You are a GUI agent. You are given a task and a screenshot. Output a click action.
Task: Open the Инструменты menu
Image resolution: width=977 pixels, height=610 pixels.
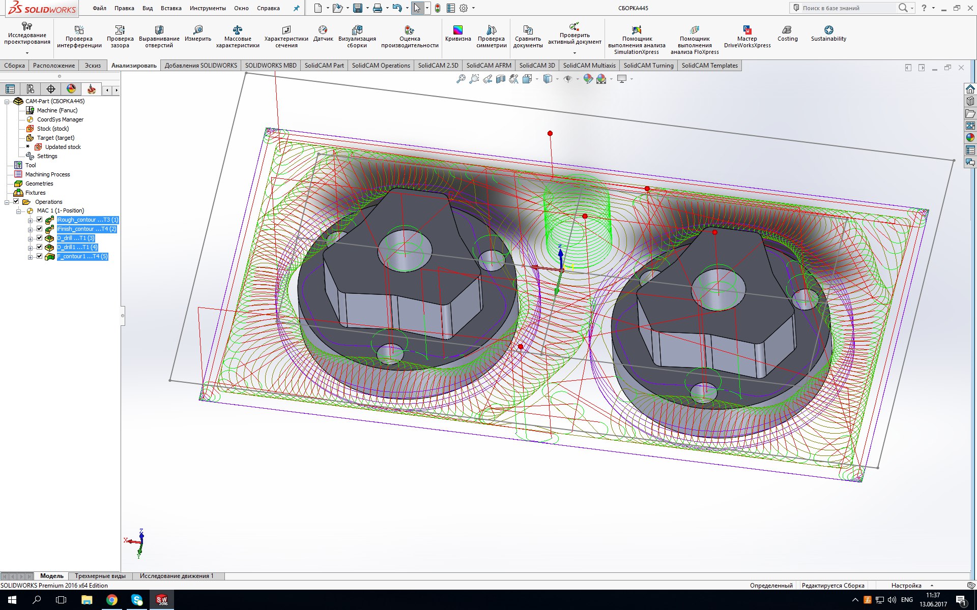[208, 8]
